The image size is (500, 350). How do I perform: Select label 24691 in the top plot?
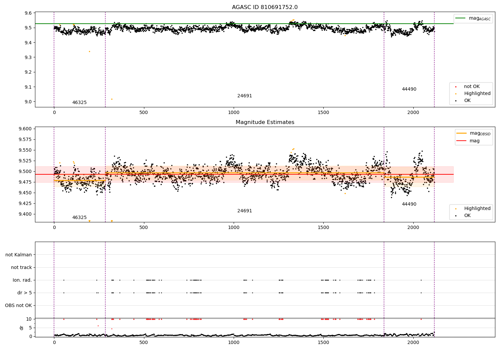point(245,96)
